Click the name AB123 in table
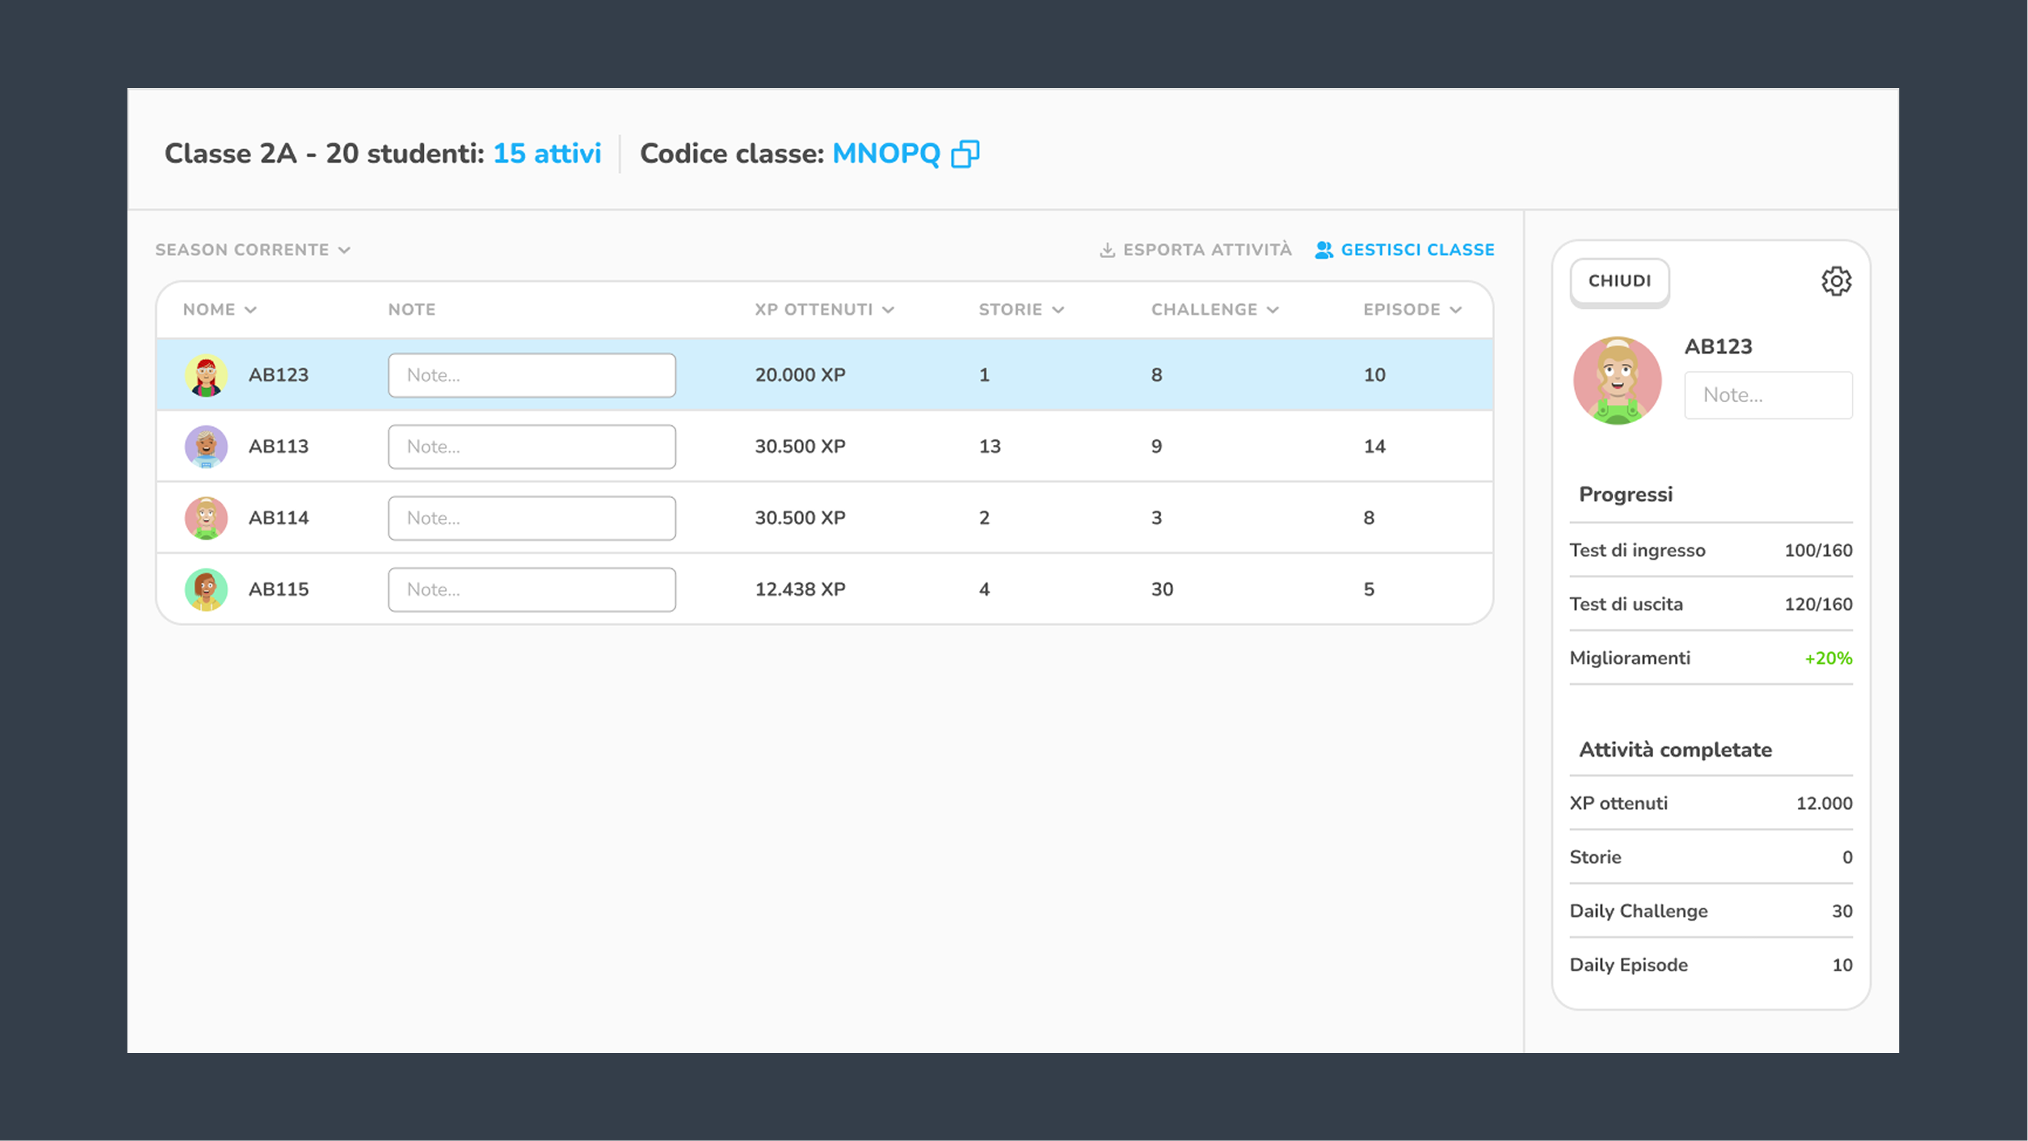 [x=278, y=375]
